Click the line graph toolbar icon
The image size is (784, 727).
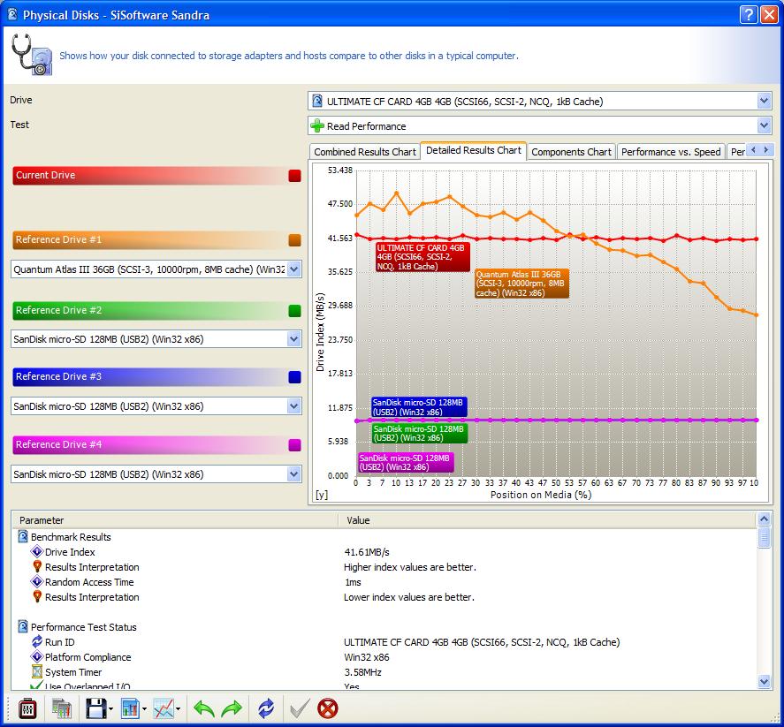click(164, 708)
